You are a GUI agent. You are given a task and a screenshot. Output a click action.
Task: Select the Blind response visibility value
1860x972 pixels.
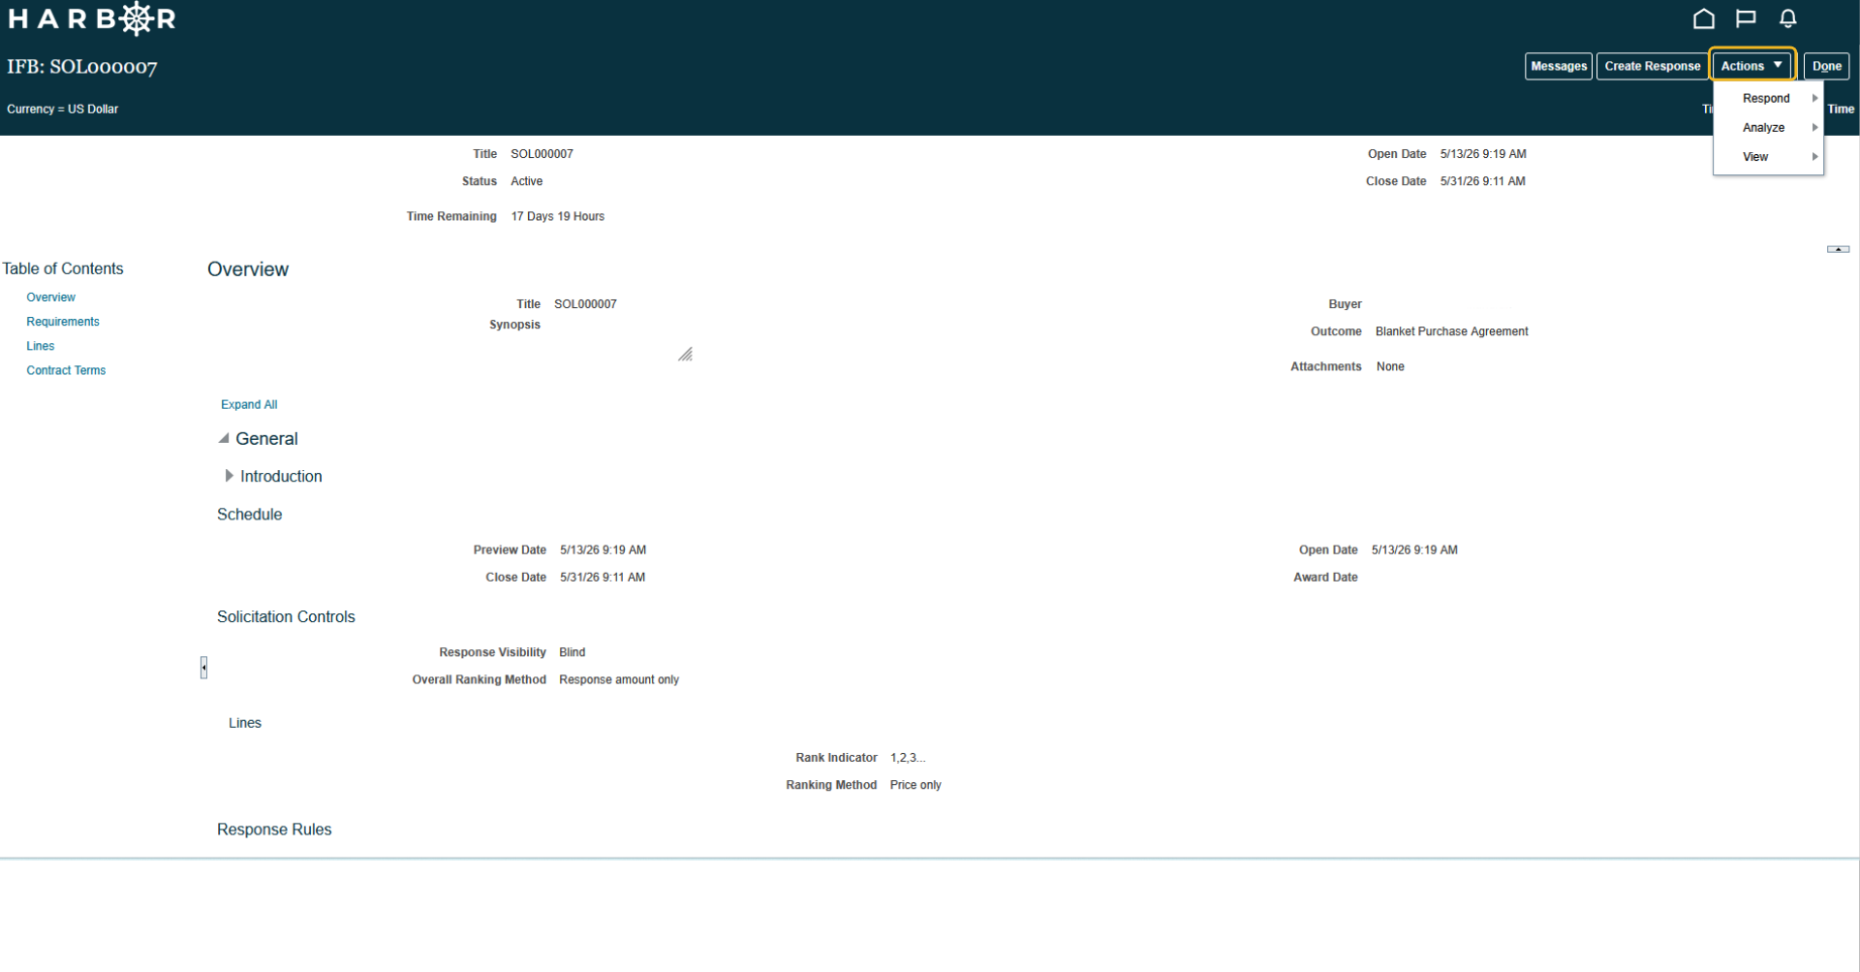572,652
